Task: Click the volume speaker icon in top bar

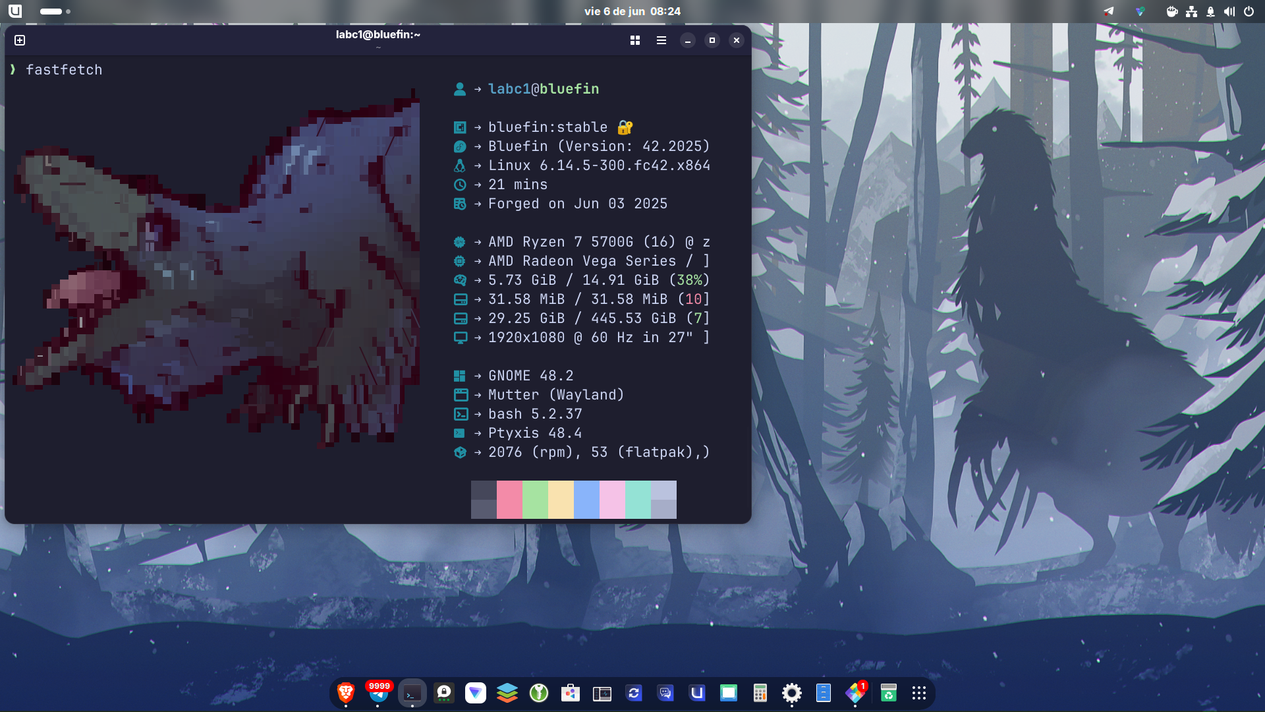Action: [1229, 11]
